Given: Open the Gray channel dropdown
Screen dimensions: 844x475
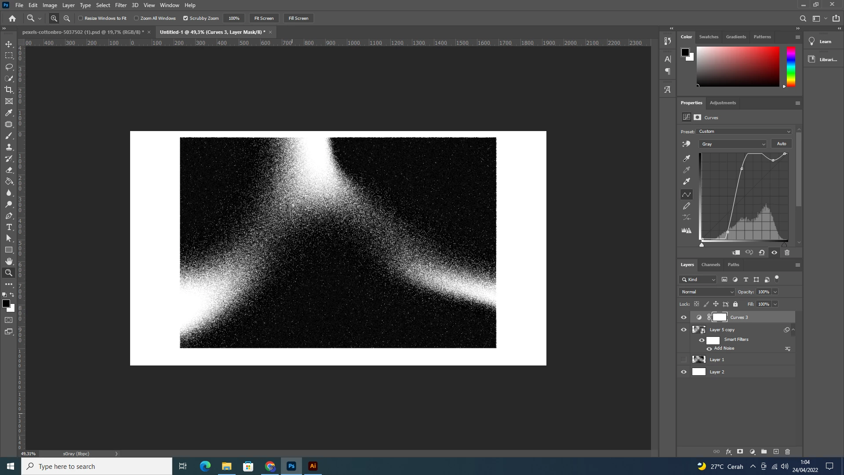Looking at the screenshot, I should [732, 144].
